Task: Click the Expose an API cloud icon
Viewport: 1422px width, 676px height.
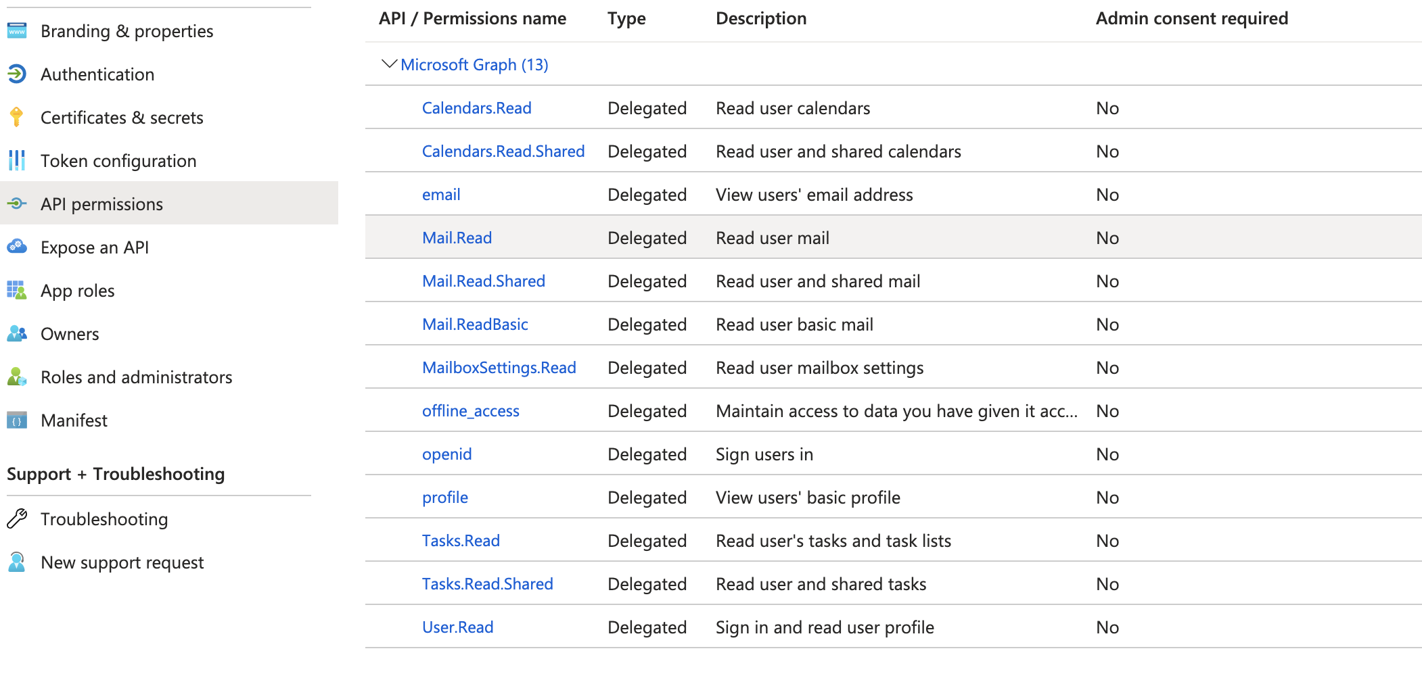Action: (17, 247)
